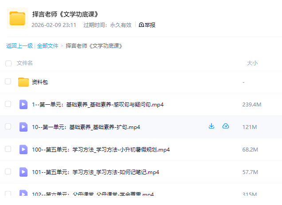Sort by the 大小 column header
282x205 pixels.
click(252, 63)
